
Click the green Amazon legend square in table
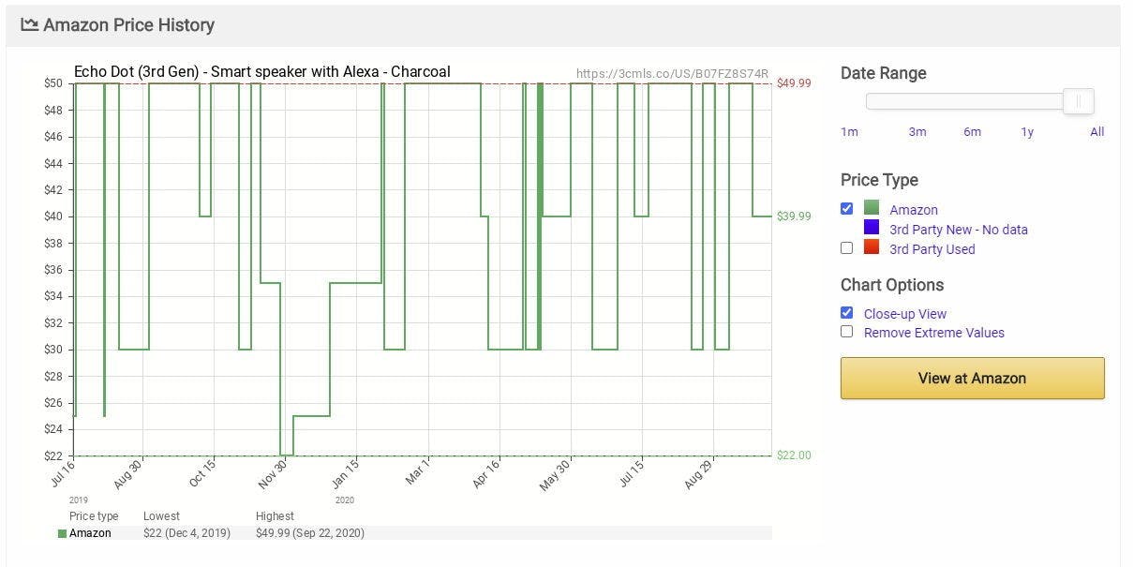[x=63, y=533]
